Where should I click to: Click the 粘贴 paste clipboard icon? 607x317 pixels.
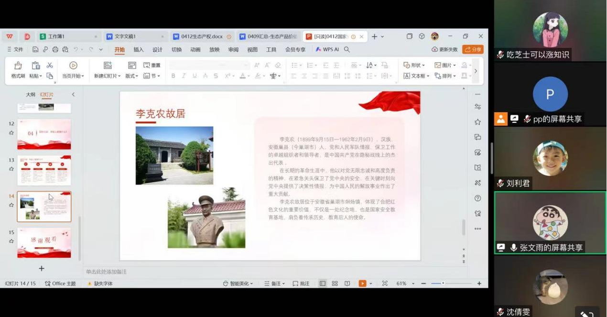point(36,66)
